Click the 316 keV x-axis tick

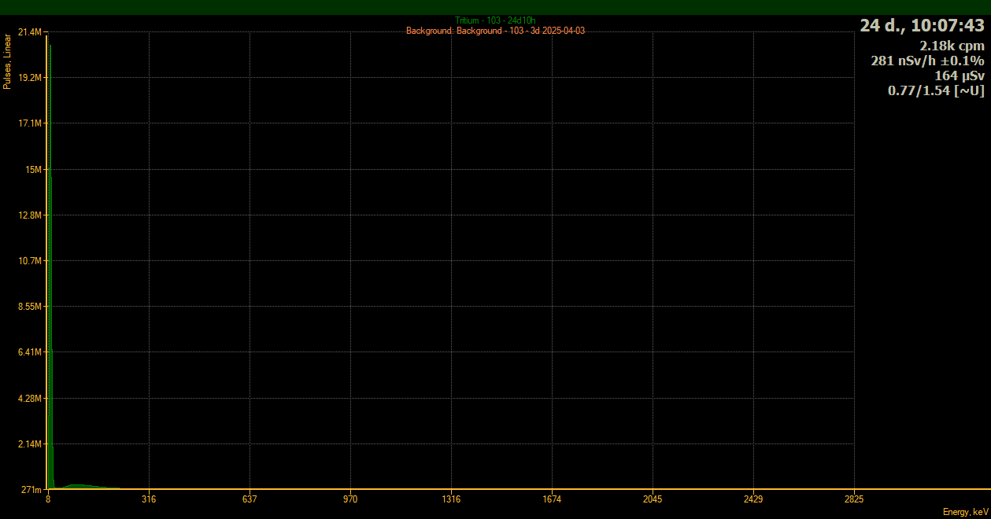[x=149, y=499]
